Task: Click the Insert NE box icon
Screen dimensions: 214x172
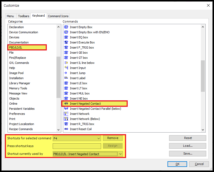Action: (66, 98)
